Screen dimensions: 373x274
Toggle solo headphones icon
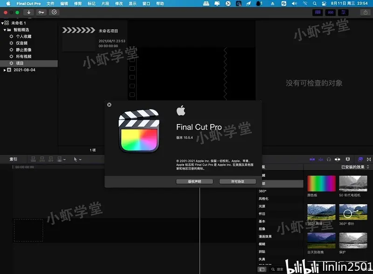tap(329, 159)
